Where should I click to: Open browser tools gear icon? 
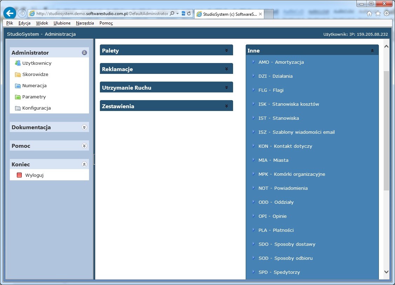(x=387, y=14)
